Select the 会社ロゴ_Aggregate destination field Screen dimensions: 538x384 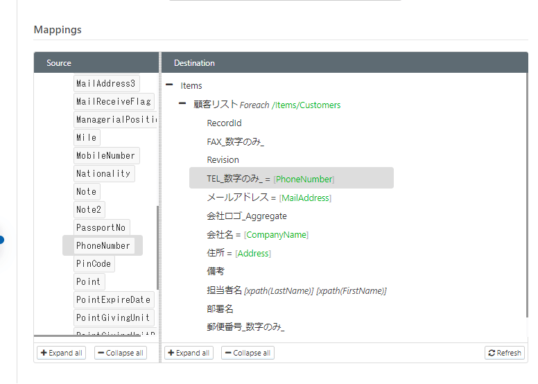pyautogui.click(x=246, y=216)
